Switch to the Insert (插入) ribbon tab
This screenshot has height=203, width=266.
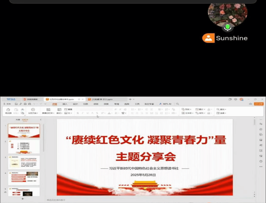65,104
